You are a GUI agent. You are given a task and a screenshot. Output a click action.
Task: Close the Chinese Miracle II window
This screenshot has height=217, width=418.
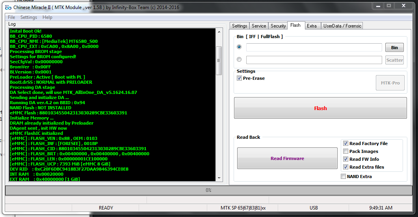pyautogui.click(x=403, y=6)
